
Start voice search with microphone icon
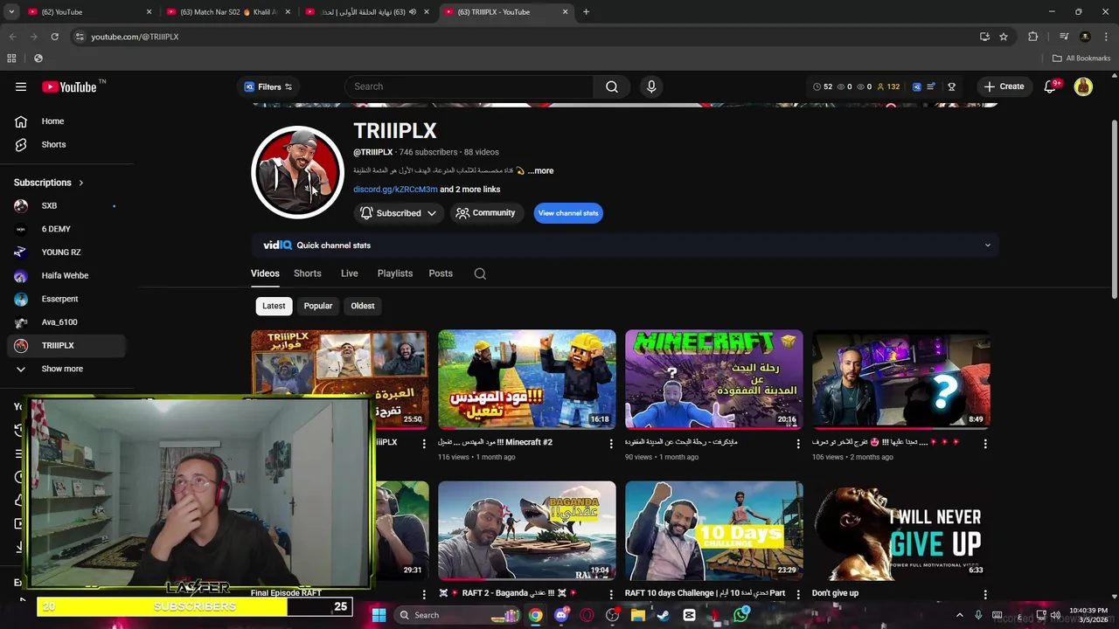[x=651, y=86]
